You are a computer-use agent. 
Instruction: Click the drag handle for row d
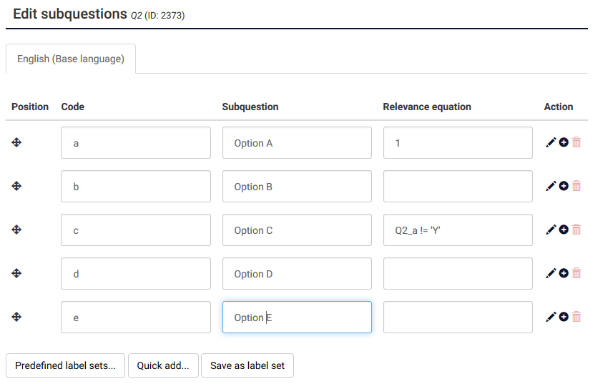(16, 273)
